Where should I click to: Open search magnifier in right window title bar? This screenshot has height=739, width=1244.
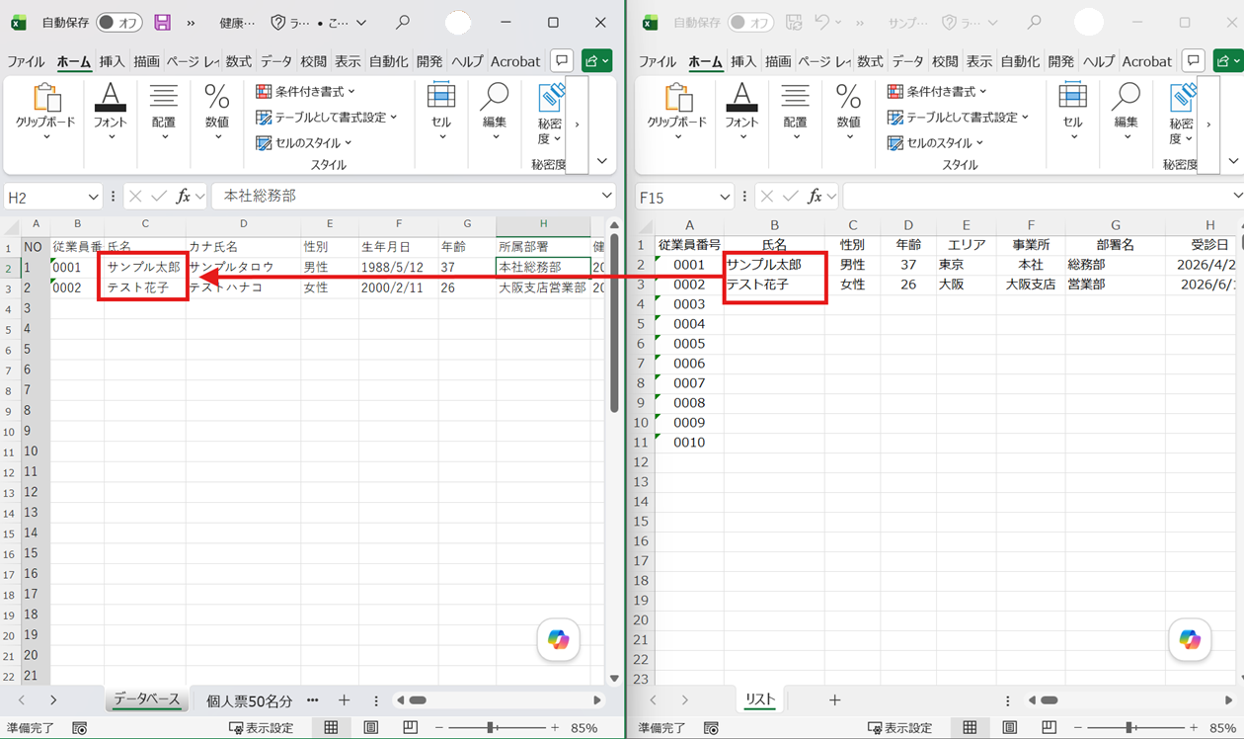[1034, 22]
